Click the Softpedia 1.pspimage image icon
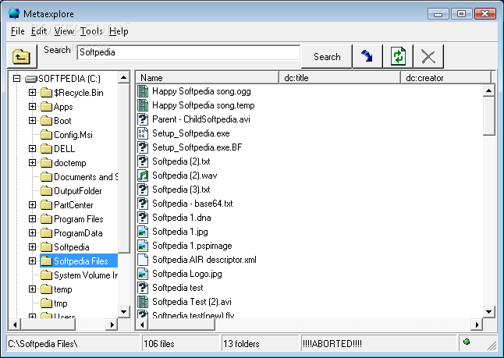The width and height of the screenshot is (504, 358). pos(143,246)
